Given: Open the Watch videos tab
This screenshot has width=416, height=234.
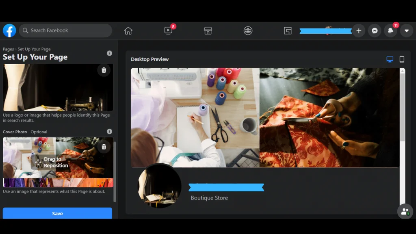Looking at the screenshot, I should (168, 31).
